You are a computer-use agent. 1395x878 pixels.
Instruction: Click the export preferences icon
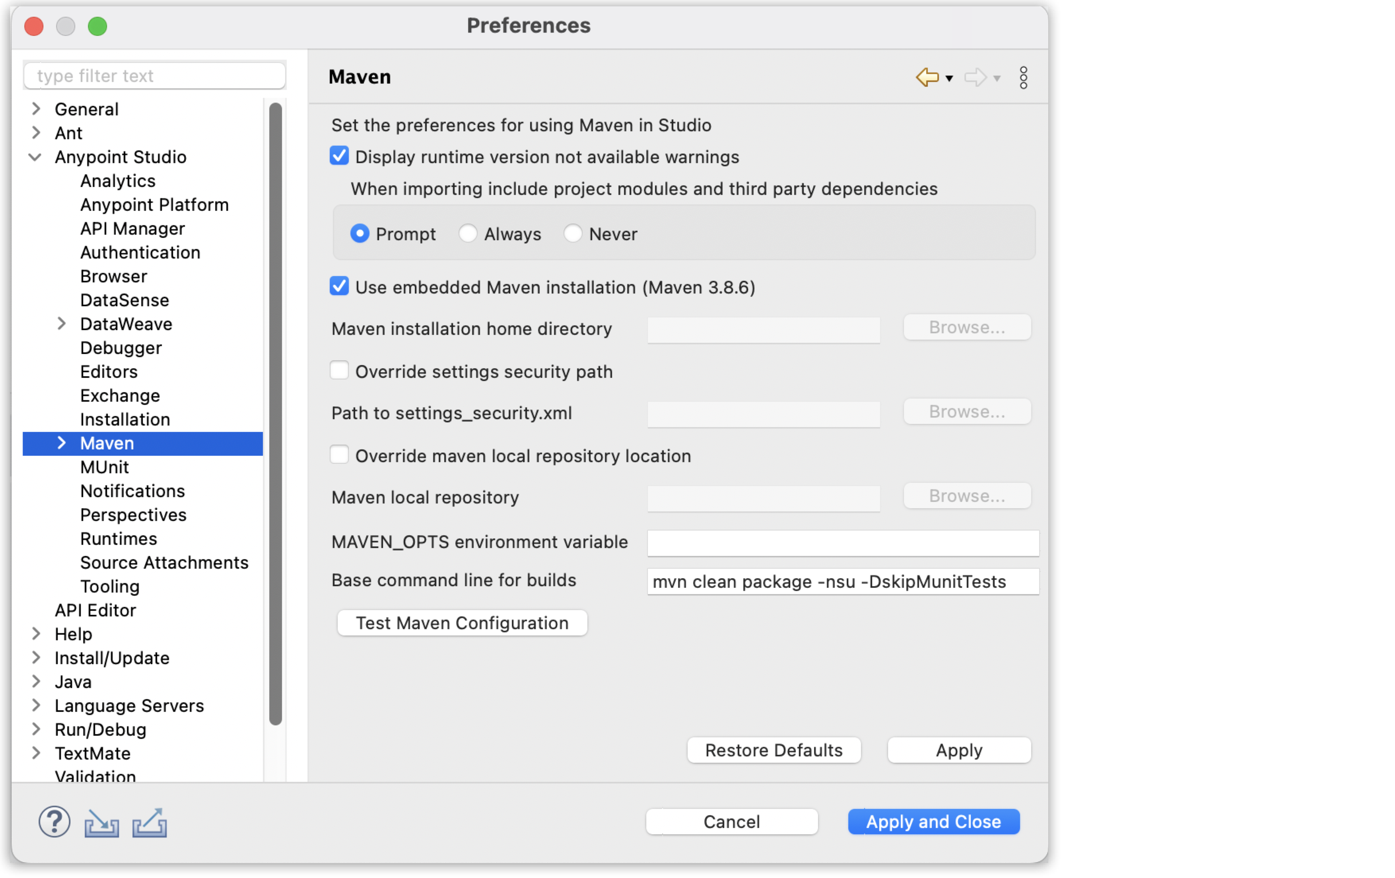click(x=150, y=822)
